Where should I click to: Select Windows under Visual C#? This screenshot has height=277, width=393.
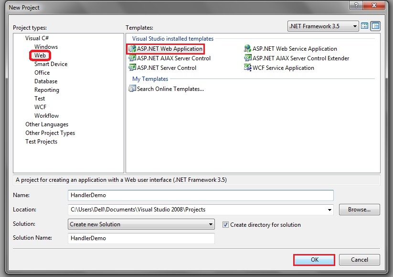pos(46,47)
